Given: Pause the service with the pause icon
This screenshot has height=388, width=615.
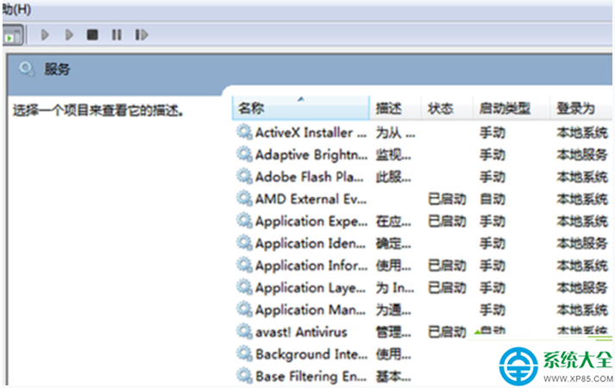Looking at the screenshot, I should 117,34.
